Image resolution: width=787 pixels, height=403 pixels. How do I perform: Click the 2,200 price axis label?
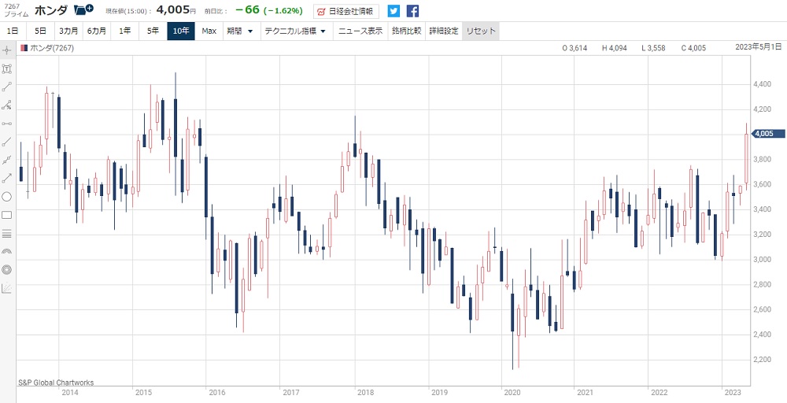pyautogui.click(x=763, y=360)
